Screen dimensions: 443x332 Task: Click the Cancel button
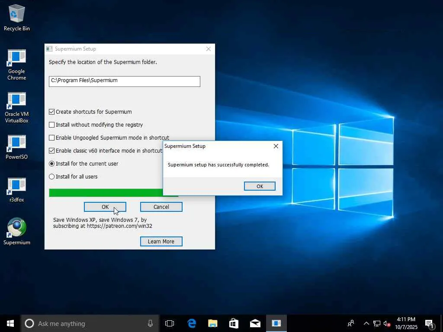(161, 207)
